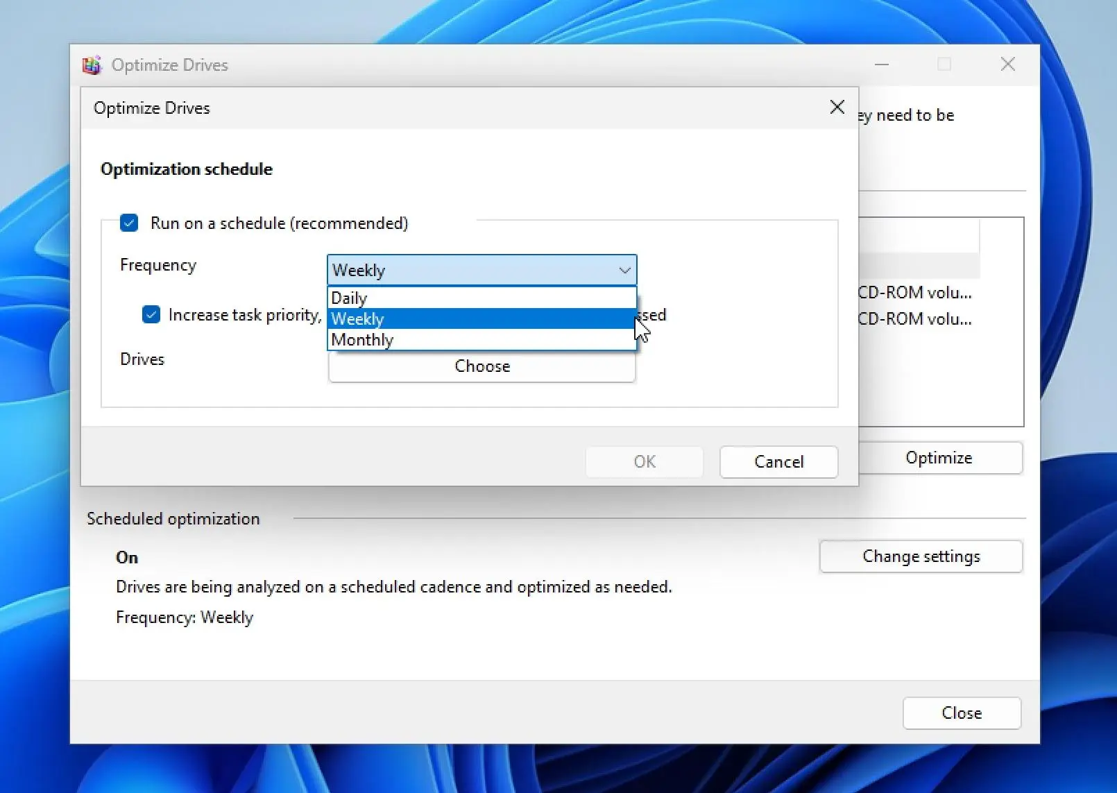
Task: Click the Choose button for Drives
Action: click(482, 366)
